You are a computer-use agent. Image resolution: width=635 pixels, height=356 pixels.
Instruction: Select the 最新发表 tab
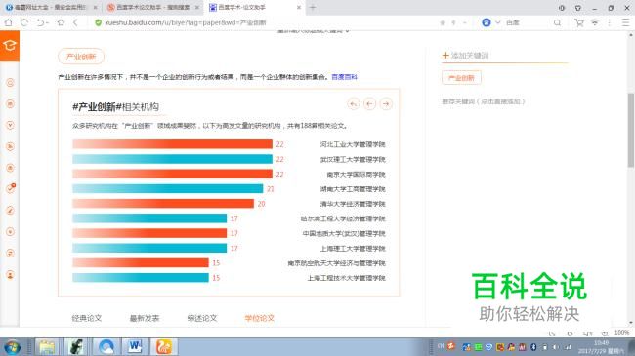click(145, 318)
